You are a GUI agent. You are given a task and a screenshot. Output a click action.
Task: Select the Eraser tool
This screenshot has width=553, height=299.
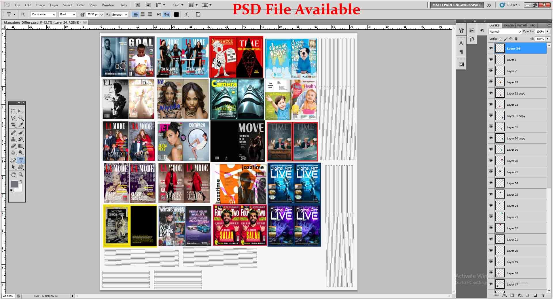pos(13,146)
